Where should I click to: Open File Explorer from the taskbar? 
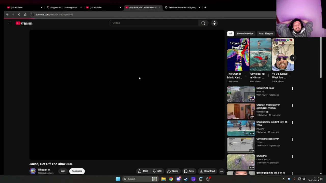tap(164, 179)
